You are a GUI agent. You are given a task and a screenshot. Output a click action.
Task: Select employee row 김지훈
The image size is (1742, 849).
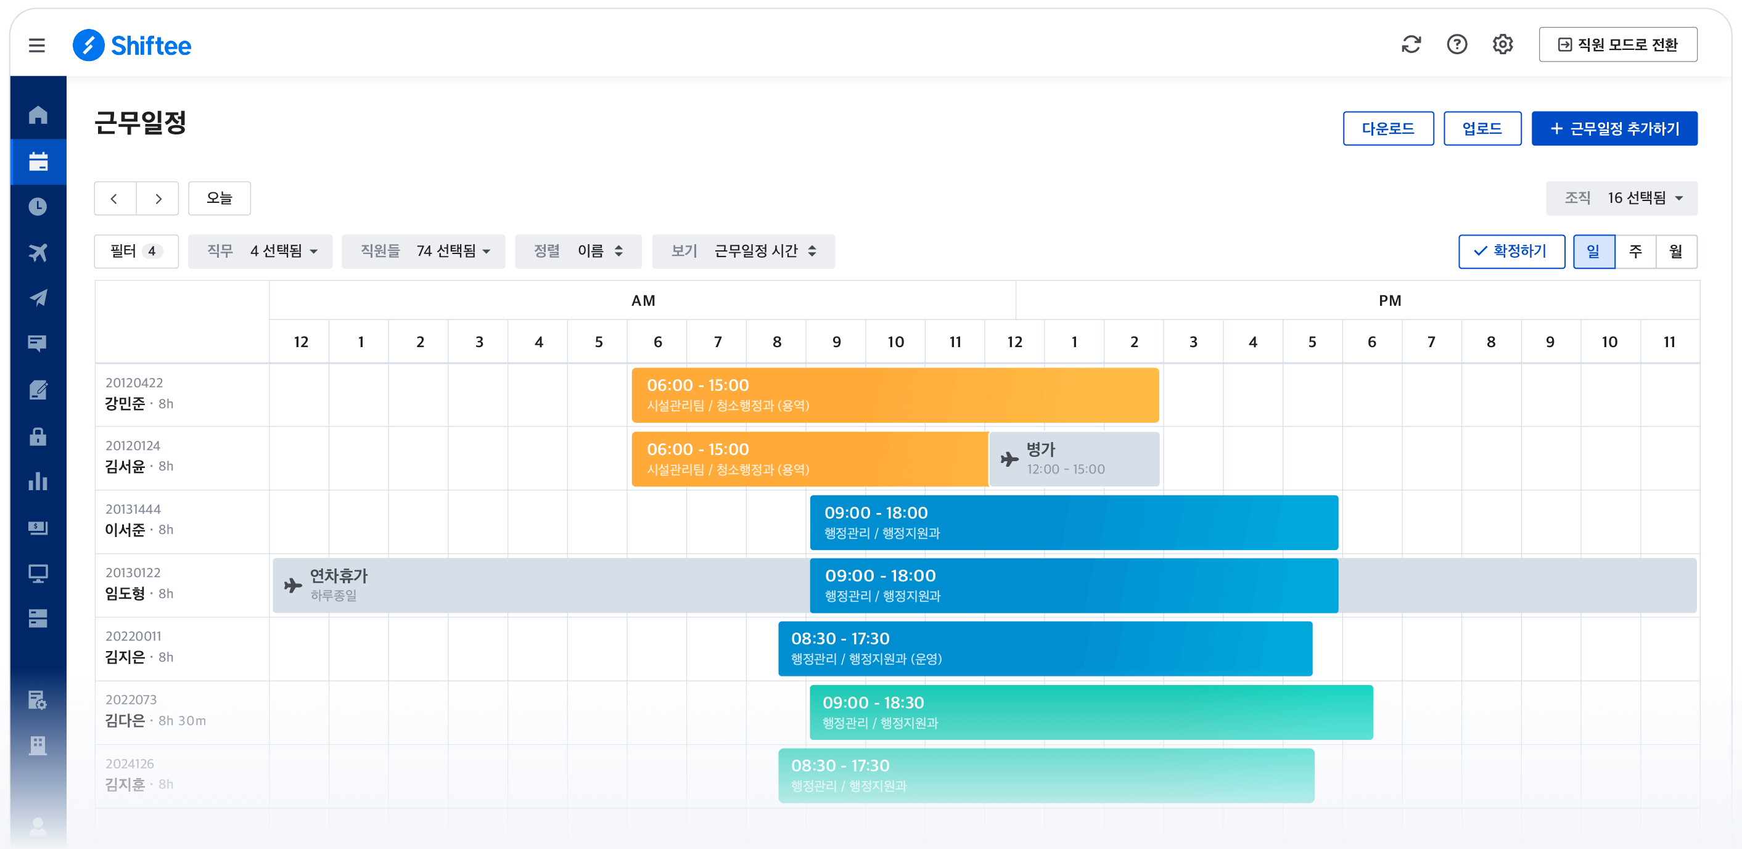tap(182, 776)
